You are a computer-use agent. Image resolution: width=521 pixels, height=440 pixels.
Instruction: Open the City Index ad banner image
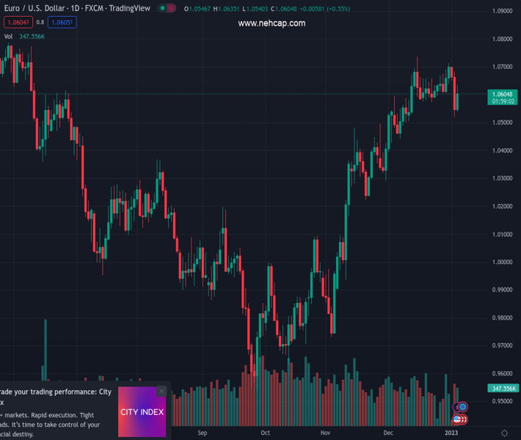coord(142,411)
